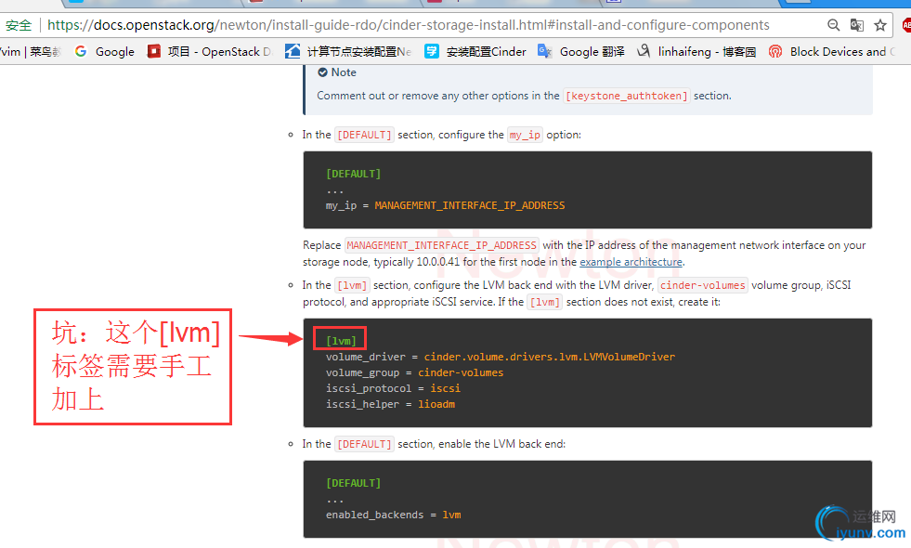Click the volume_group = cinder-volumes line
This screenshot has width=911, height=548.
tap(415, 372)
